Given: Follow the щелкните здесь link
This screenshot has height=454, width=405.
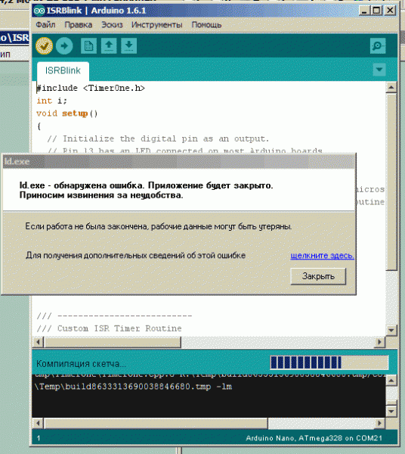Looking at the screenshot, I should click(322, 256).
